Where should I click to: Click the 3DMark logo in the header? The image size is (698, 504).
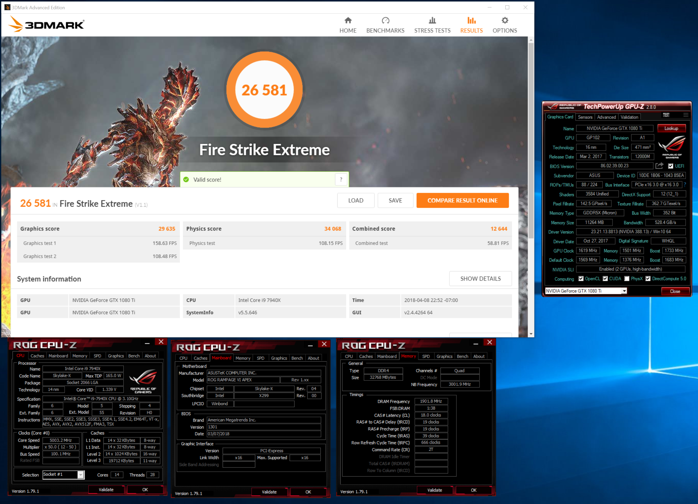(x=46, y=24)
